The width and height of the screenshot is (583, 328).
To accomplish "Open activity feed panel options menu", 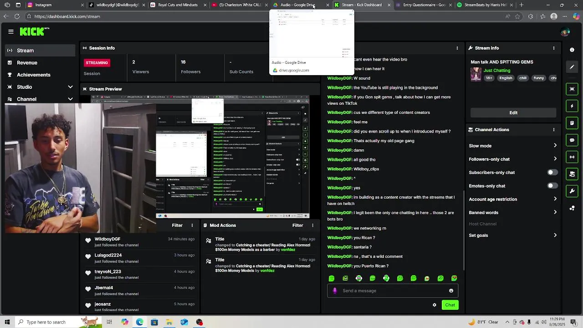I will pos(192,225).
